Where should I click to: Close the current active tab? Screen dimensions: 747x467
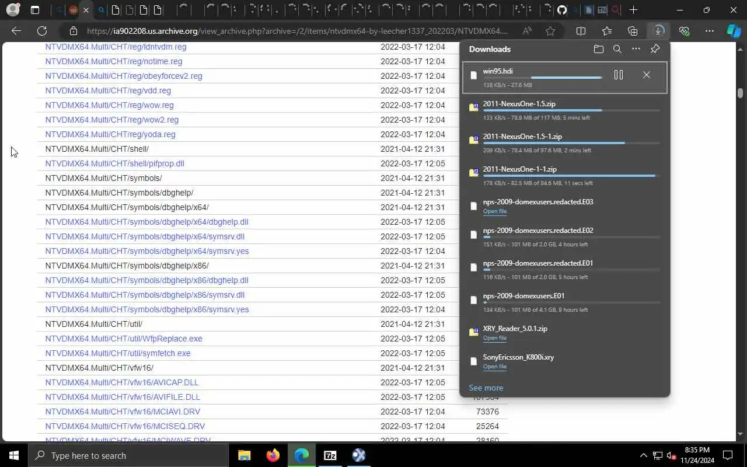point(86,10)
